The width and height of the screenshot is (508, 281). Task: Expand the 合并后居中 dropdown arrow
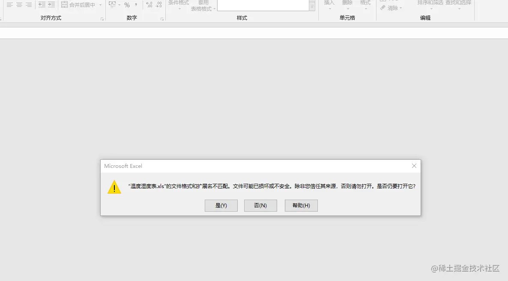click(x=100, y=5)
